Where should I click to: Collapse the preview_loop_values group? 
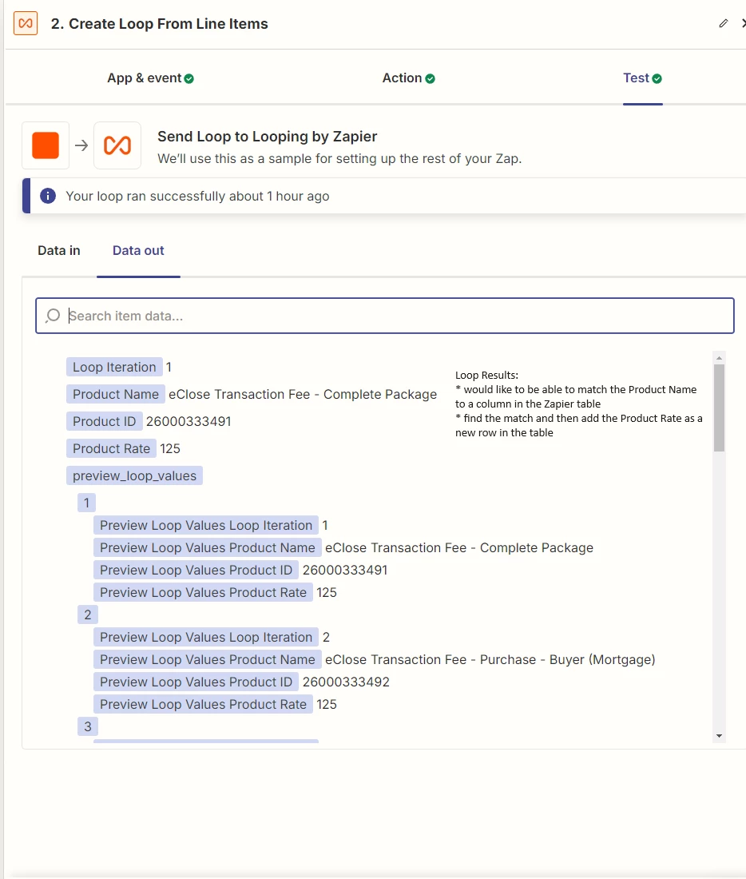[134, 476]
